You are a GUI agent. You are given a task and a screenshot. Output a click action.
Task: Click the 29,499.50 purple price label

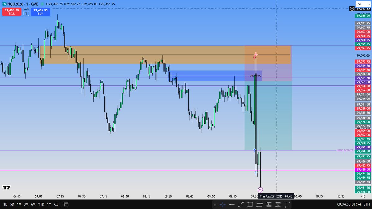tap(363, 147)
